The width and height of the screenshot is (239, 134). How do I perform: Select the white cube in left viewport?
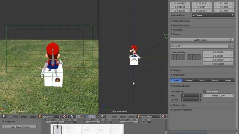(x=53, y=78)
